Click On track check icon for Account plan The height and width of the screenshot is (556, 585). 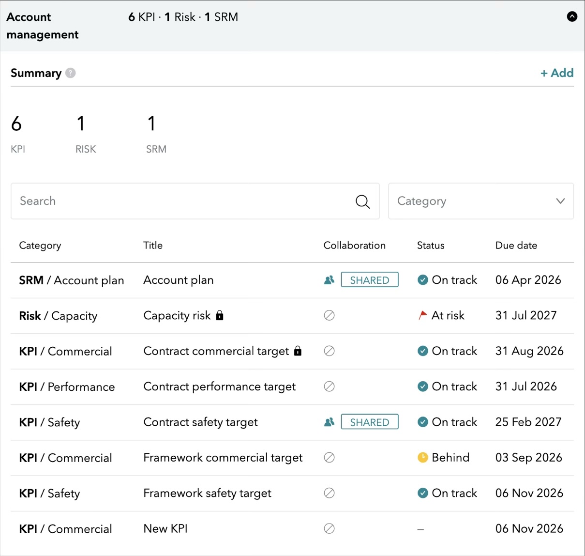pos(423,280)
